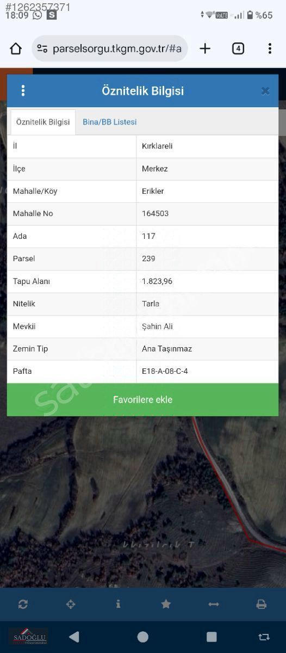Switch to the Bina/BB Listesi tab

tap(110, 122)
